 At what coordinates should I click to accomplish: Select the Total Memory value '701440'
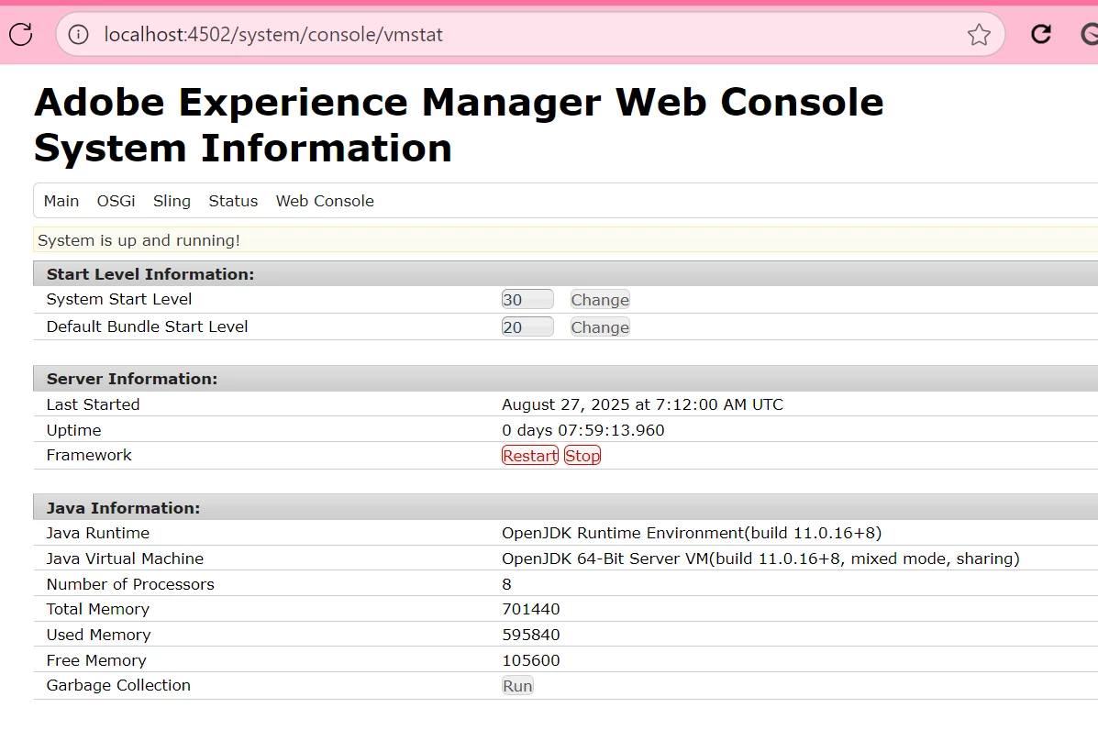pyautogui.click(x=531, y=609)
